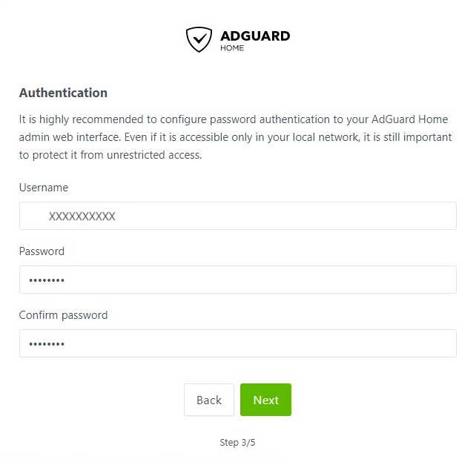Click the dots in the Password field
The image size is (476, 462).
click(47, 280)
